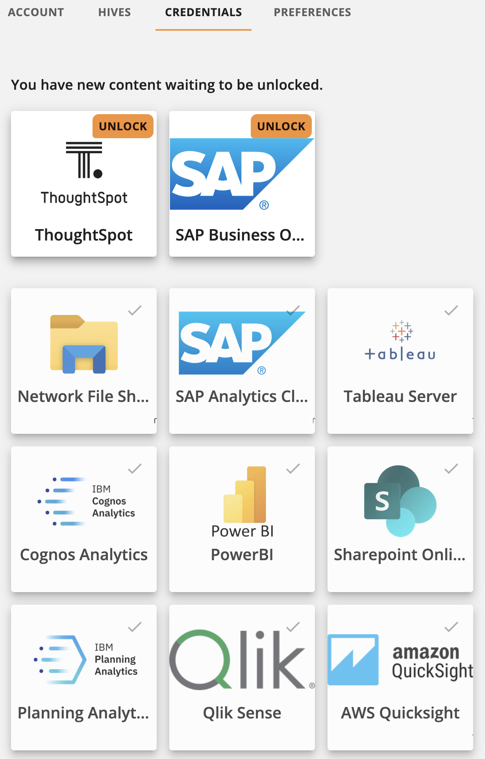Open the Sharepoint Online icon
The height and width of the screenshot is (759, 485).
pos(400,501)
